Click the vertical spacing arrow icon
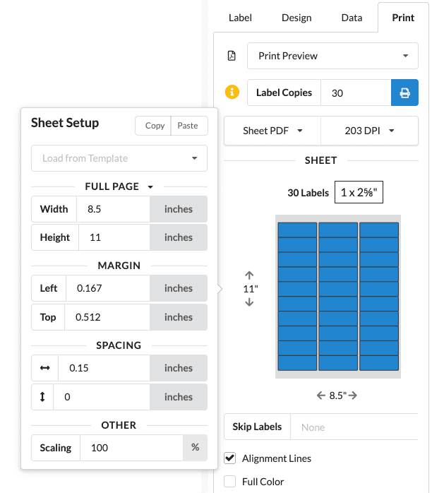The width and height of the screenshot is (432, 493). pos(42,397)
